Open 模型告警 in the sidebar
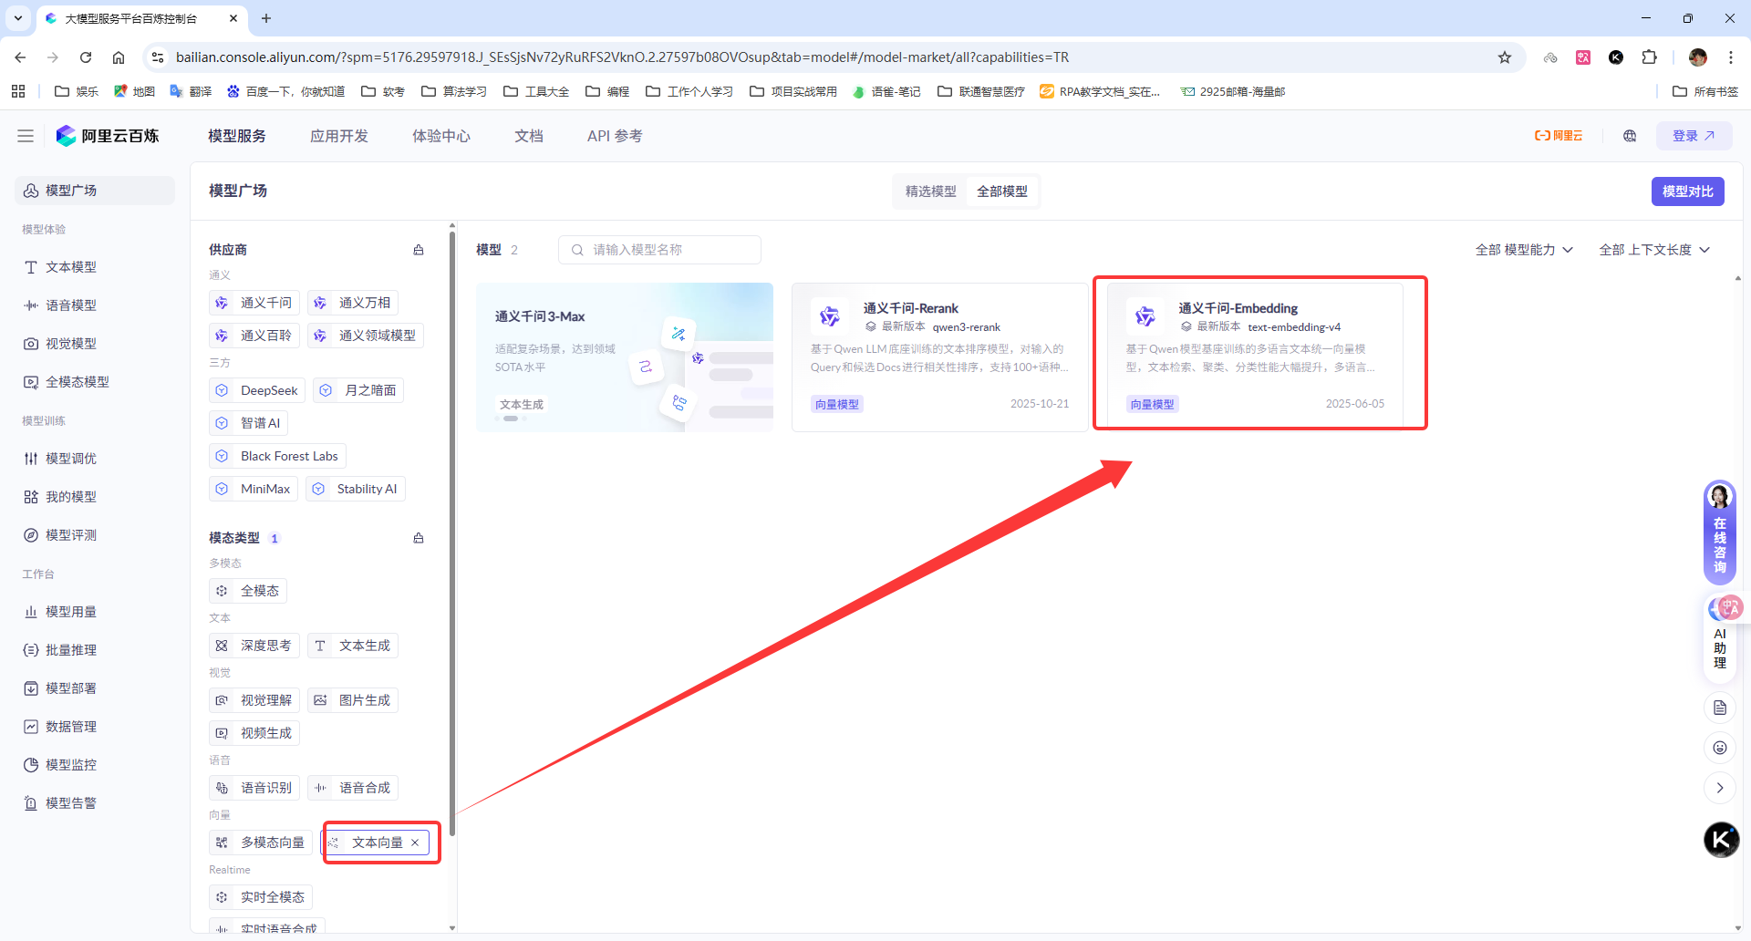The width and height of the screenshot is (1751, 941). pos(95,803)
